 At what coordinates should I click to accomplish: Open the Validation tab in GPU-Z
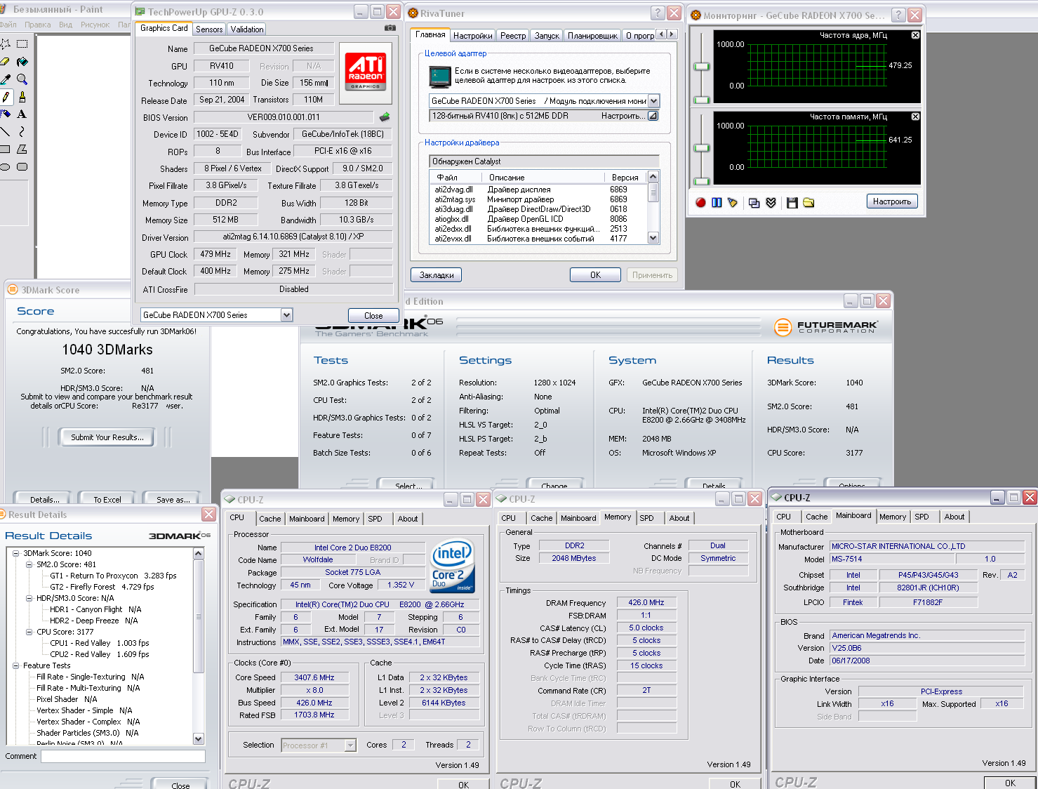[247, 29]
